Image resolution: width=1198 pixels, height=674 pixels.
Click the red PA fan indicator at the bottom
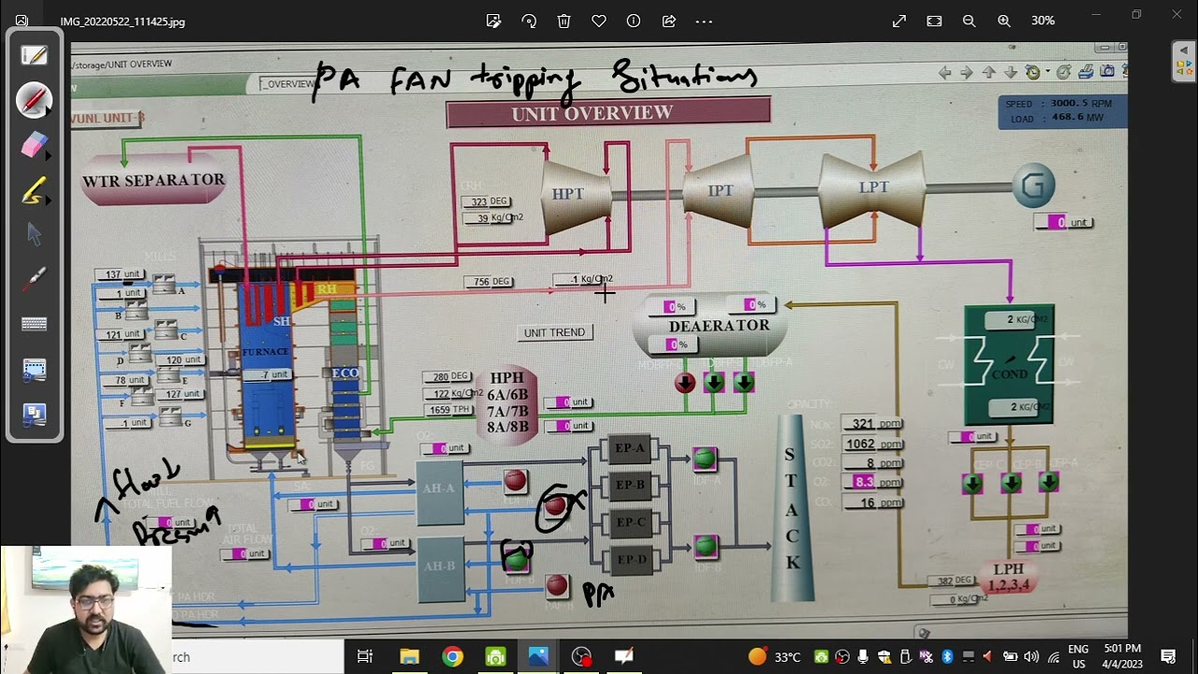(x=557, y=586)
